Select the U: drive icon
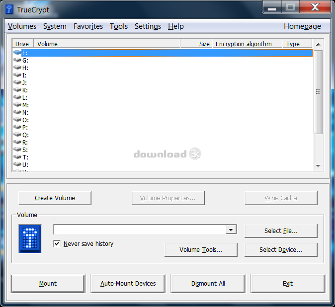The image size is (335, 307). click(x=17, y=164)
